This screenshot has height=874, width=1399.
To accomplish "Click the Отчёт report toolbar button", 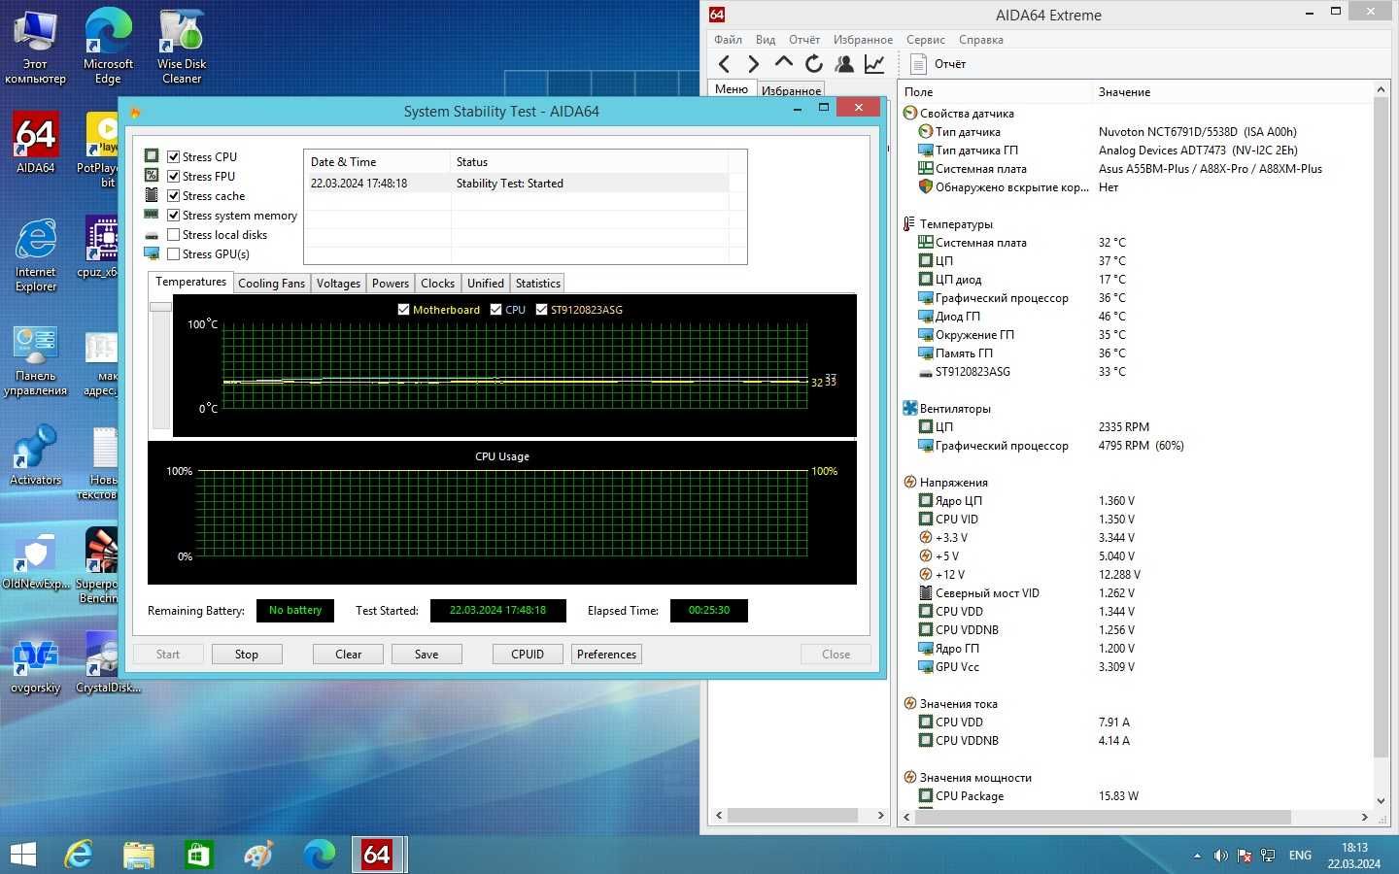I will pyautogui.click(x=938, y=64).
